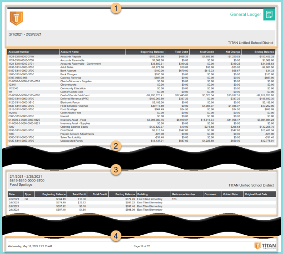Click the Community Education account name
Image resolution: width=283 pixels, height=254 pixels.
(x=73, y=88)
